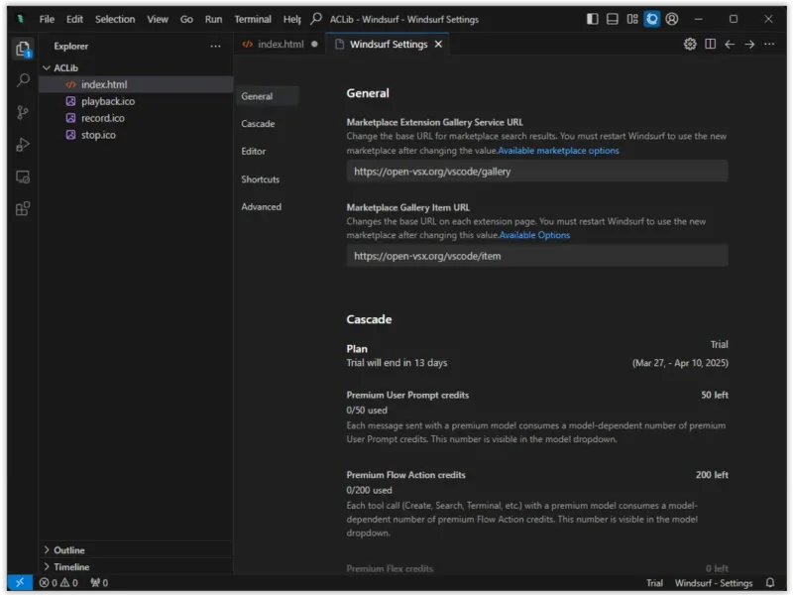The image size is (793, 595).
Task: Select playback.ico in the Explorer
Action: pyautogui.click(x=136, y=101)
